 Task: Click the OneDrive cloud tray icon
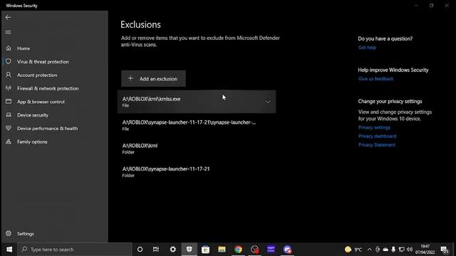click(385, 250)
